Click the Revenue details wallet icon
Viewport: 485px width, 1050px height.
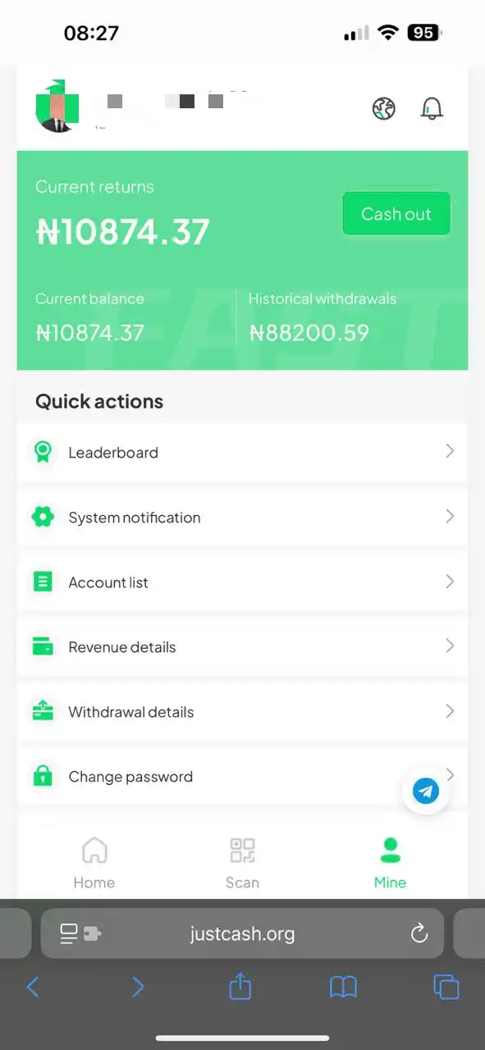(x=43, y=646)
